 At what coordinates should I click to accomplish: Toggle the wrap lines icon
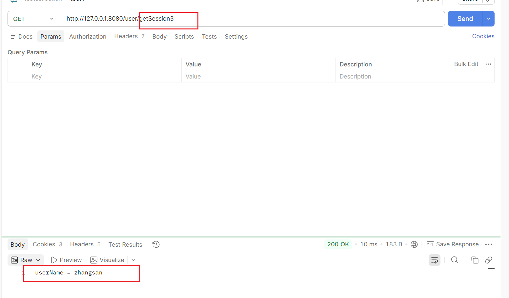[435, 260]
